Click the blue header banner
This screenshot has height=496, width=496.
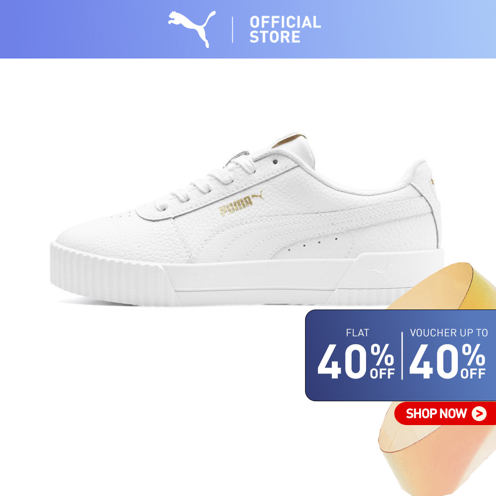coord(248,29)
